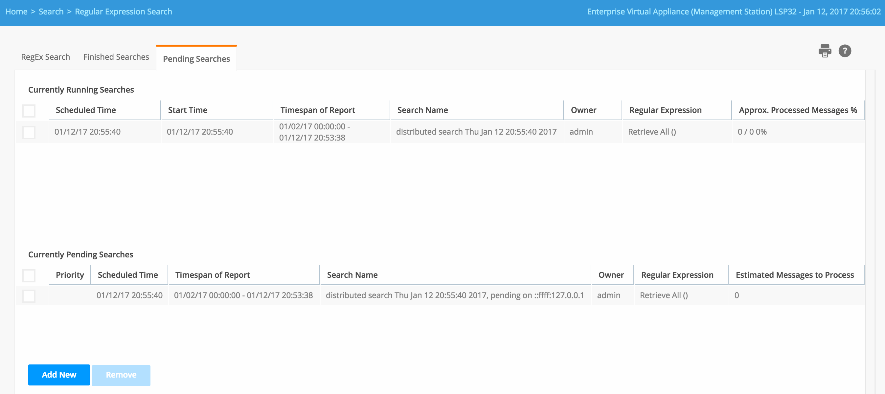The height and width of the screenshot is (394, 885).
Task: Click Approx. Processed Messages % column header
Action: click(x=798, y=110)
